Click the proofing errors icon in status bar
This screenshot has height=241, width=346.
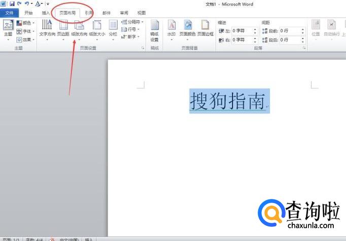[x=52, y=239]
